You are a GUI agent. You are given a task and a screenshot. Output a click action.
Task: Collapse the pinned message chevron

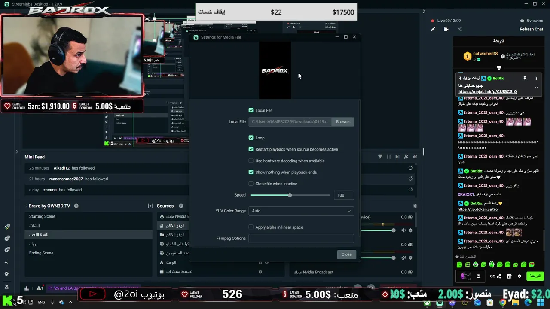pyautogui.click(x=536, y=88)
